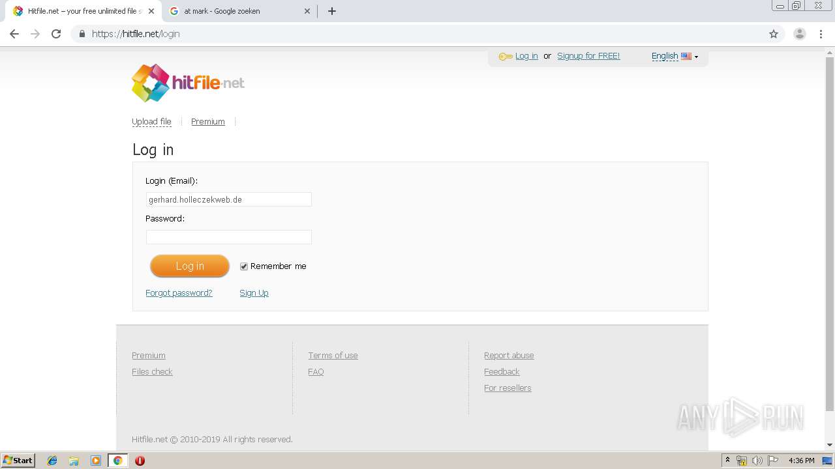Click Signup for FREE! link

tap(588, 56)
